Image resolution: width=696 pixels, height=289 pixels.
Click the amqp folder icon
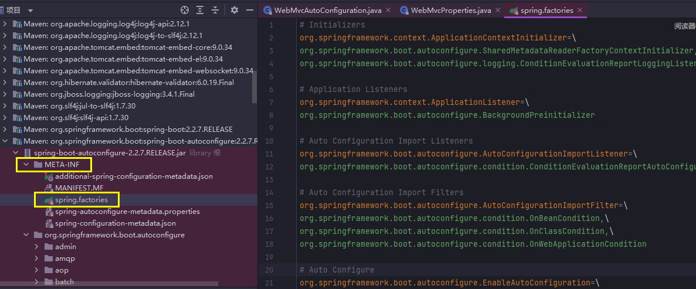[x=49, y=259]
